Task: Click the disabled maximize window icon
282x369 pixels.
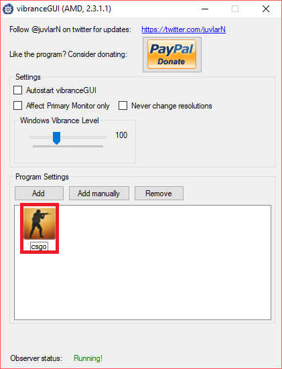Action: tap(235, 9)
